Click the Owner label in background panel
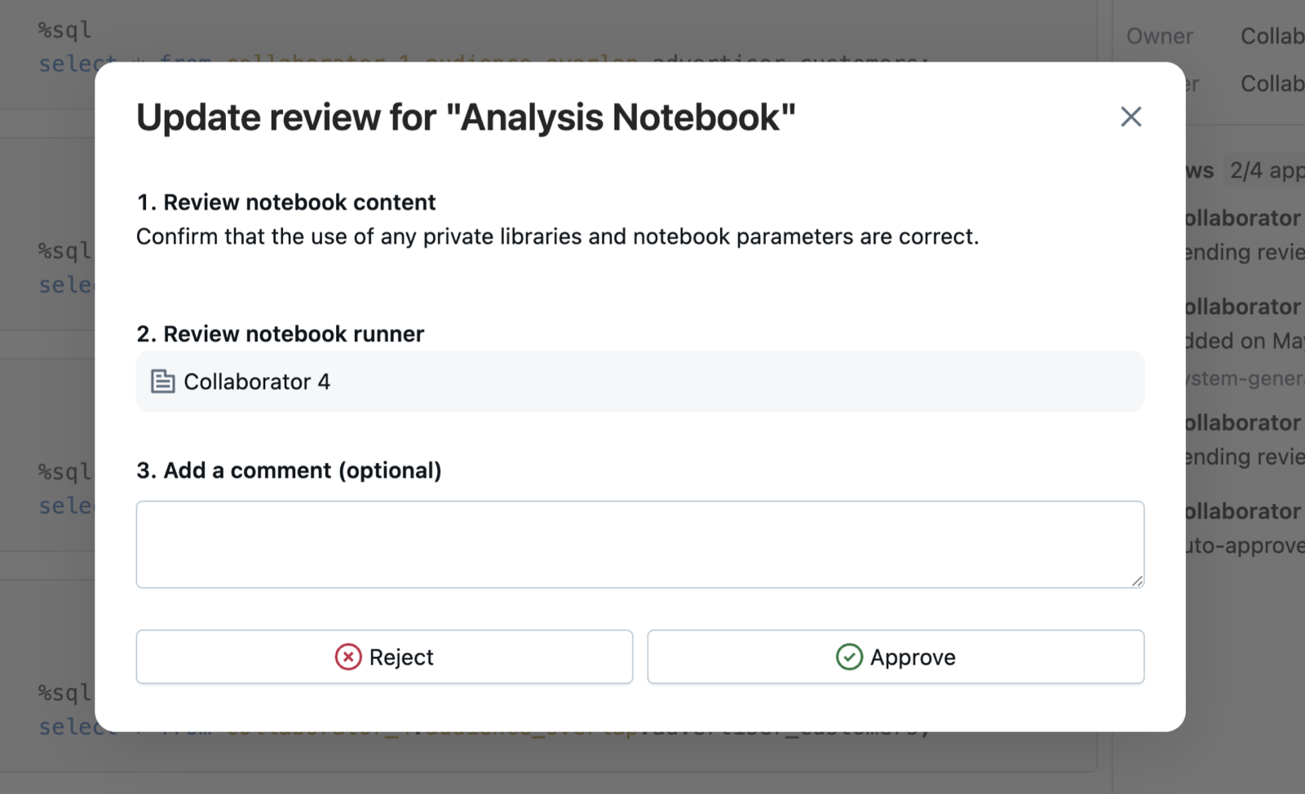This screenshot has height=794, width=1305. (x=1159, y=37)
